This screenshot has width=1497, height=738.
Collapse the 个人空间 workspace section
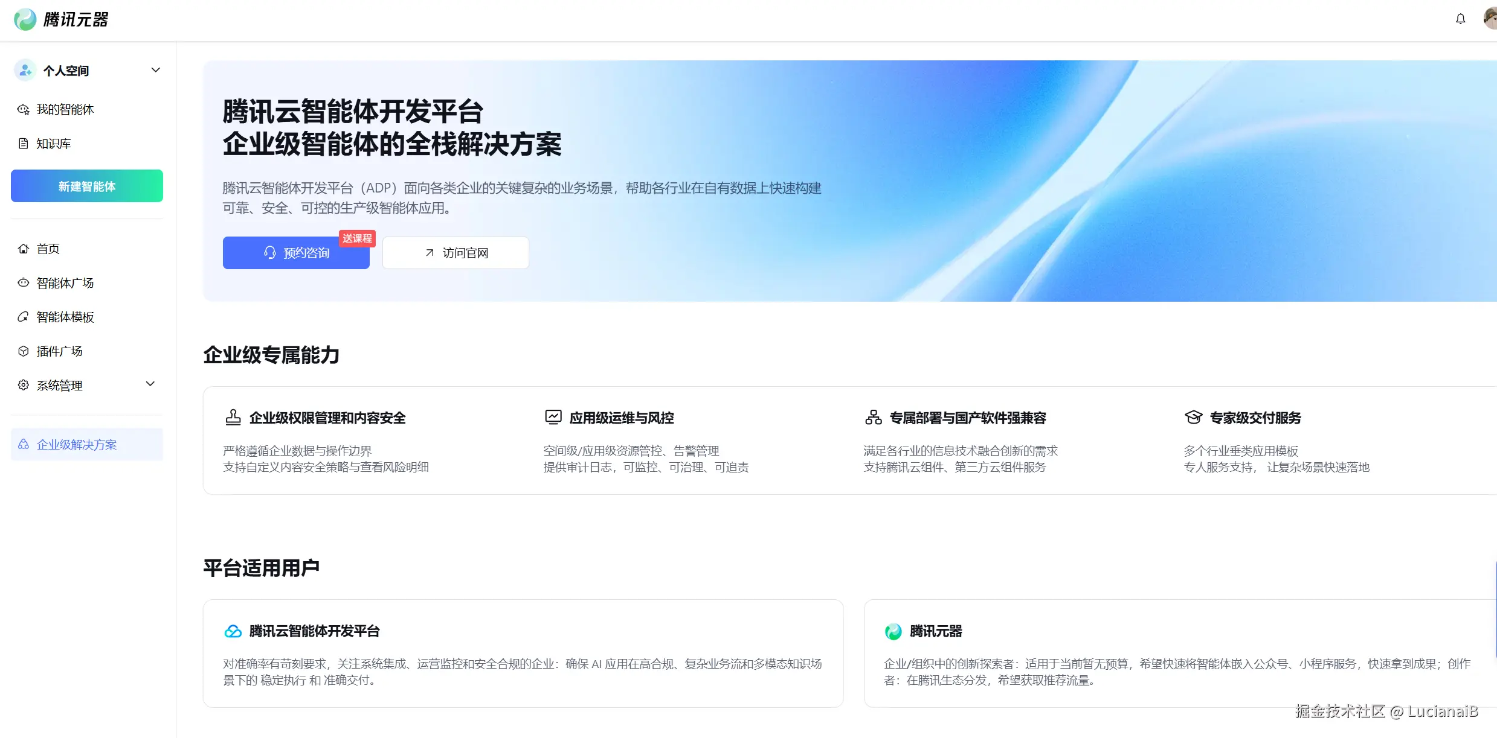[x=155, y=69]
